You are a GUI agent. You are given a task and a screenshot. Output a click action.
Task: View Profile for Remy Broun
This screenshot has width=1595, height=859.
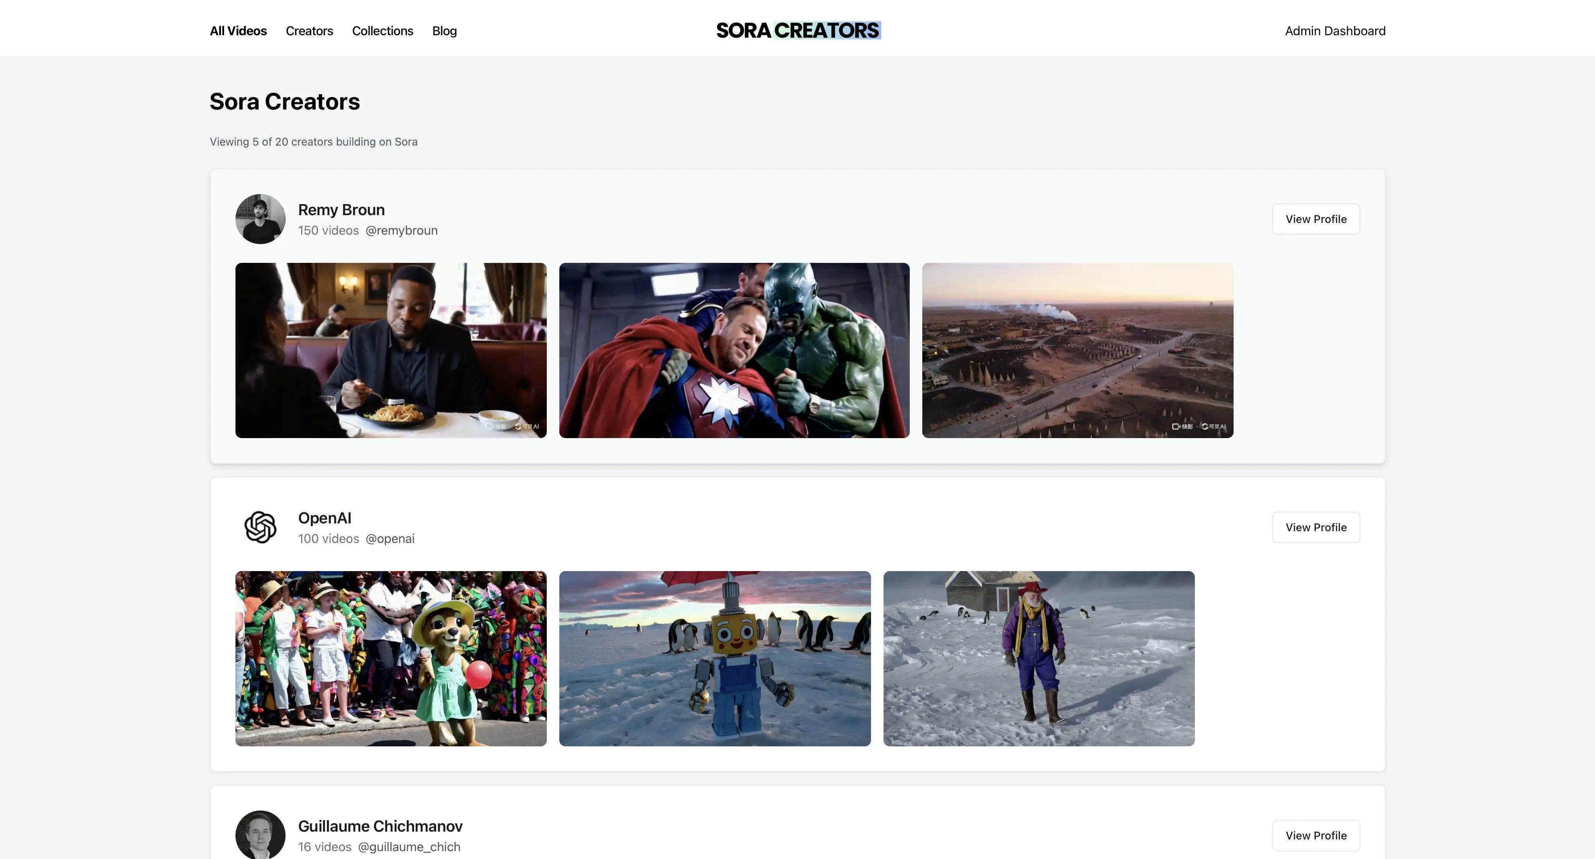[x=1316, y=219]
